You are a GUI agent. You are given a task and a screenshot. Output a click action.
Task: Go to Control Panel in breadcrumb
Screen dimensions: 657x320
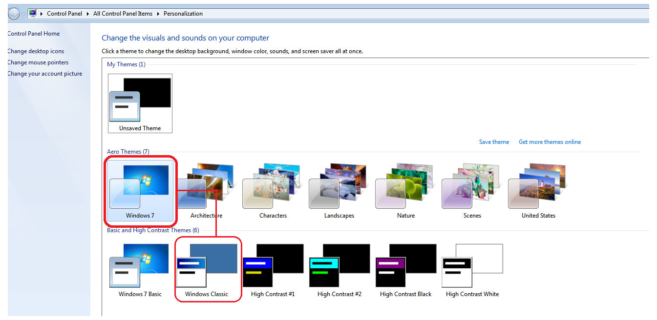pos(64,14)
